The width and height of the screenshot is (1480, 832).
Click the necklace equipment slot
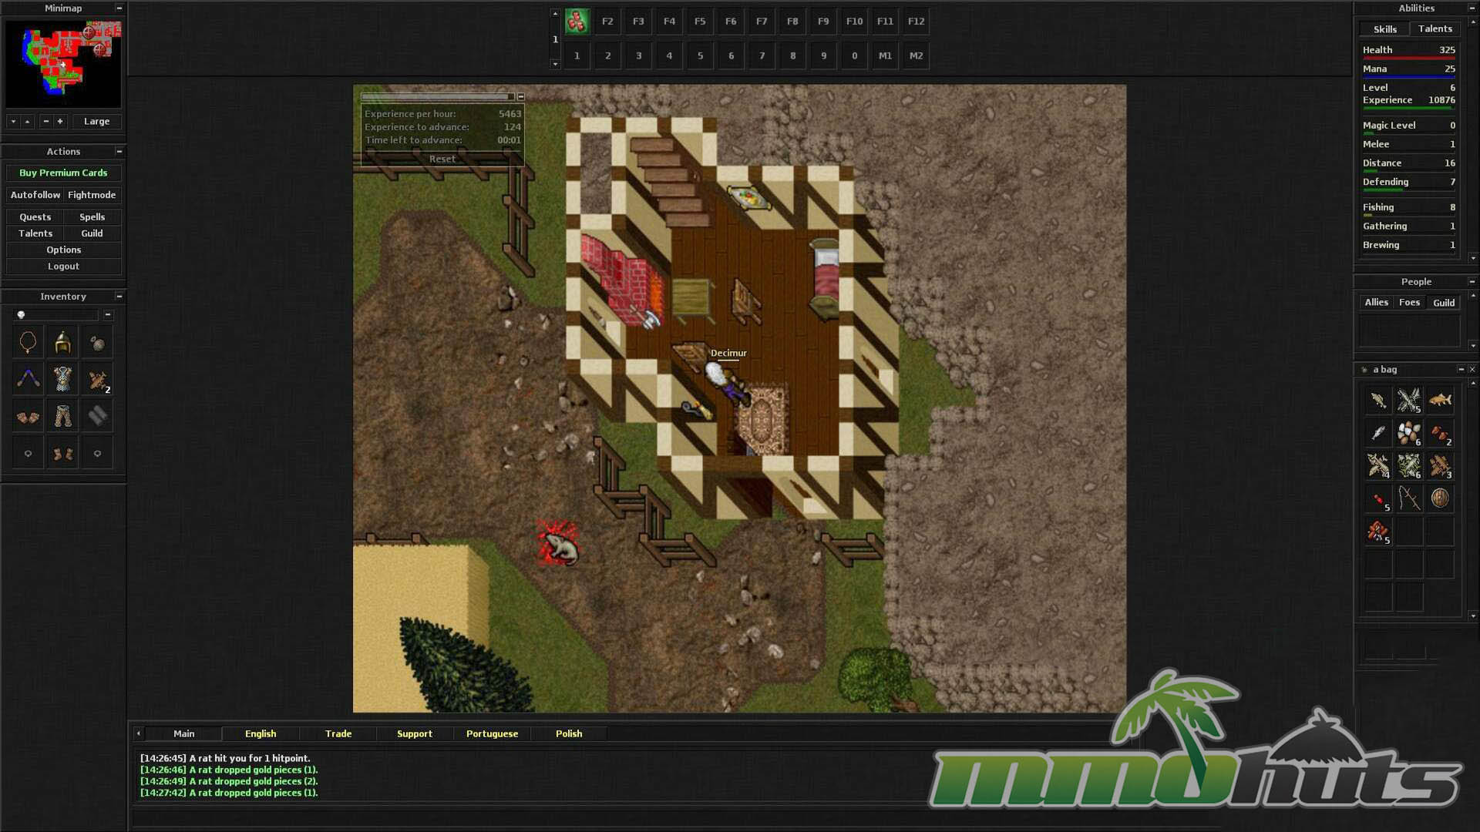[x=28, y=342]
